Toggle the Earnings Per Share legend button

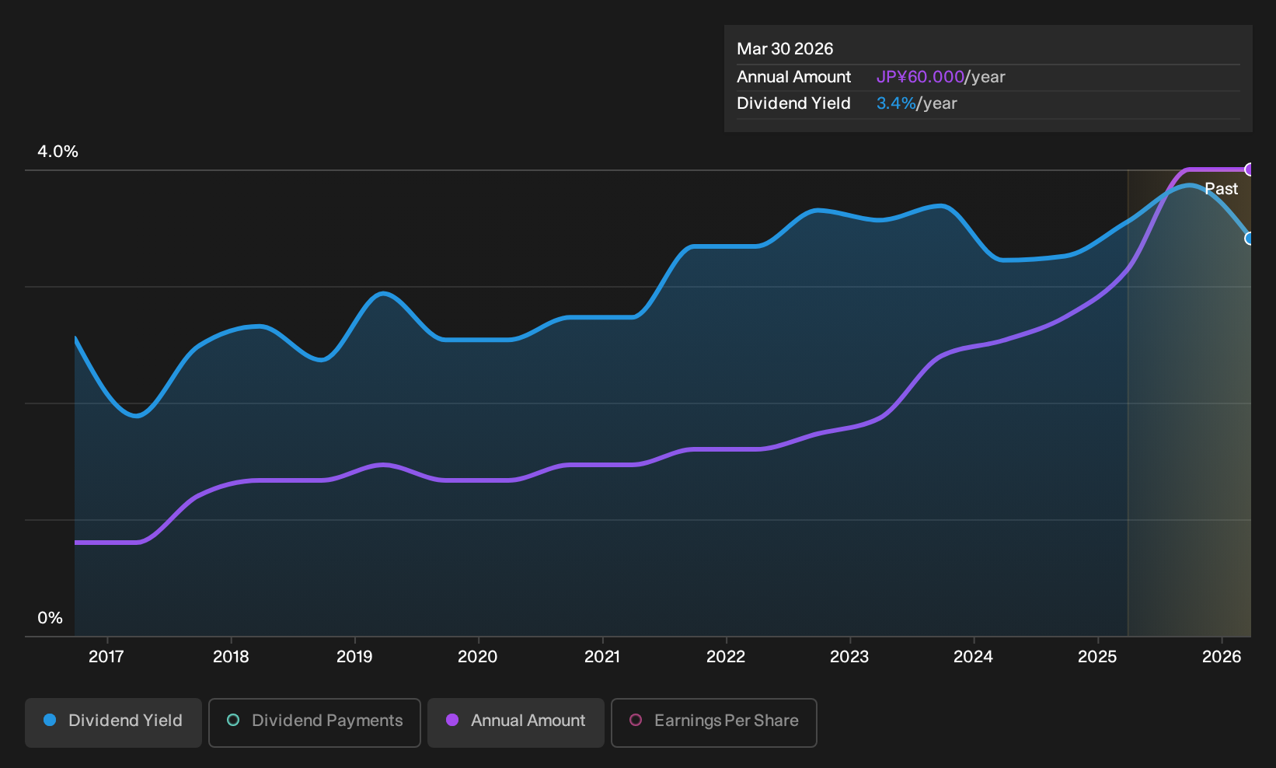(714, 723)
